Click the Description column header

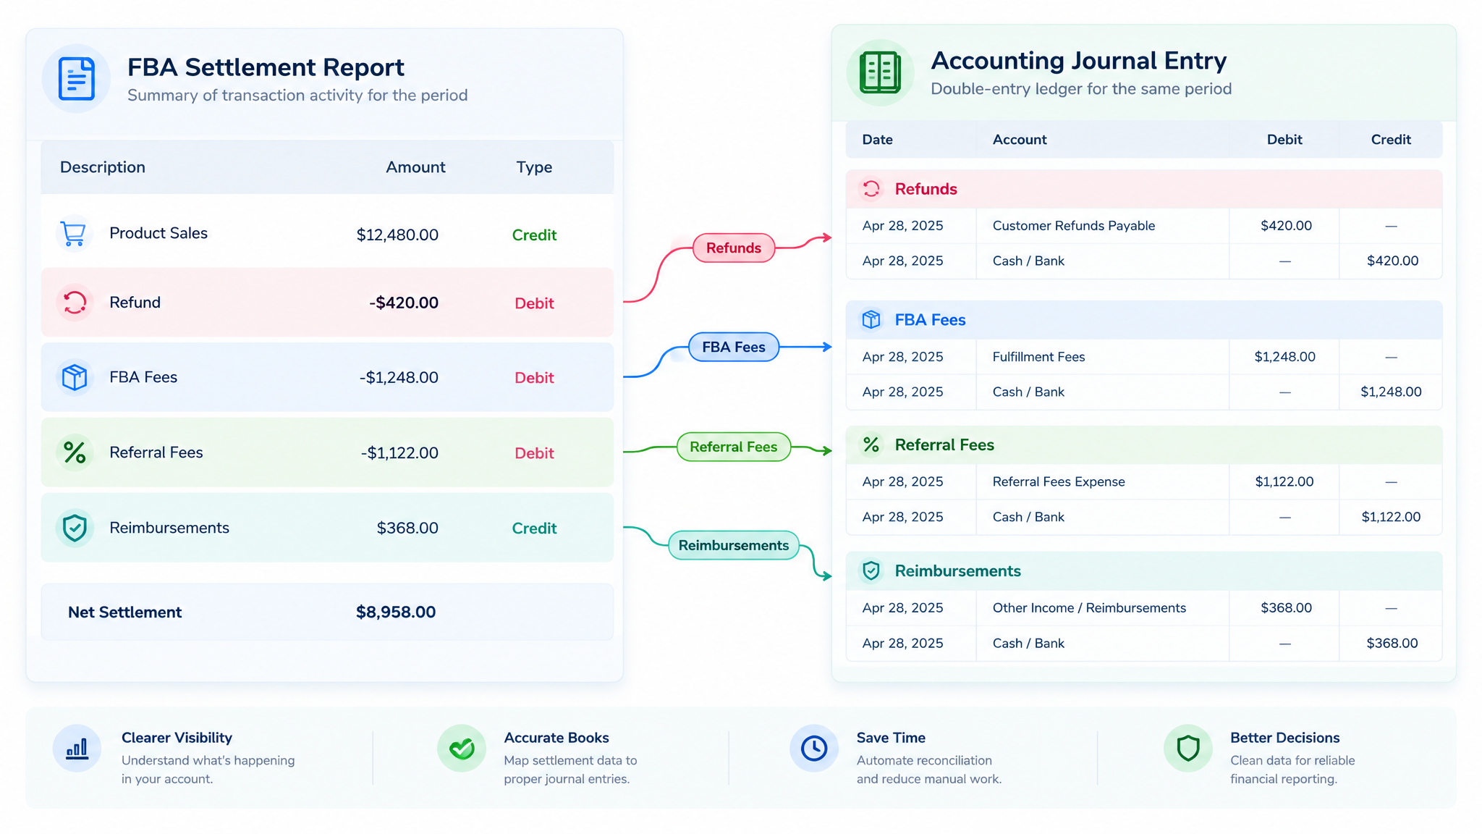103,167
